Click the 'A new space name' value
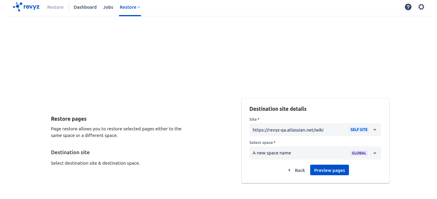 pyautogui.click(x=272, y=153)
